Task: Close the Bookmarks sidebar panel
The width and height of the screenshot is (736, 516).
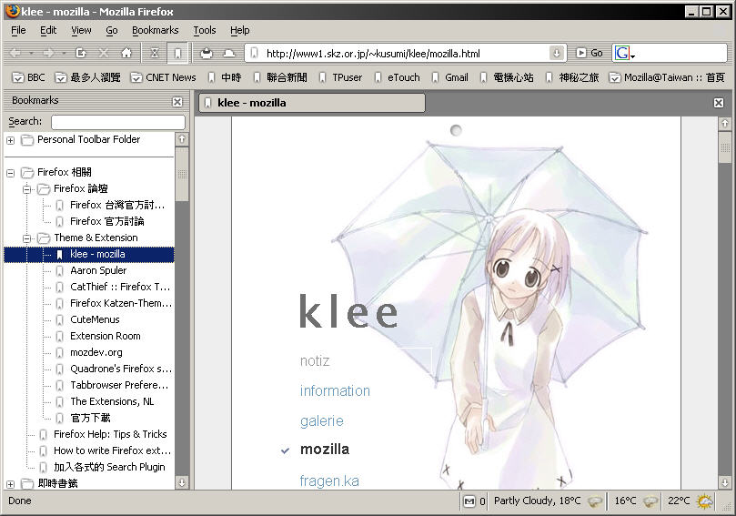Action: point(177,102)
